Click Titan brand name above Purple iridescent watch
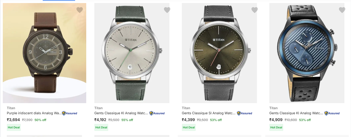This screenshot has height=137, width=351. point(11,108)
